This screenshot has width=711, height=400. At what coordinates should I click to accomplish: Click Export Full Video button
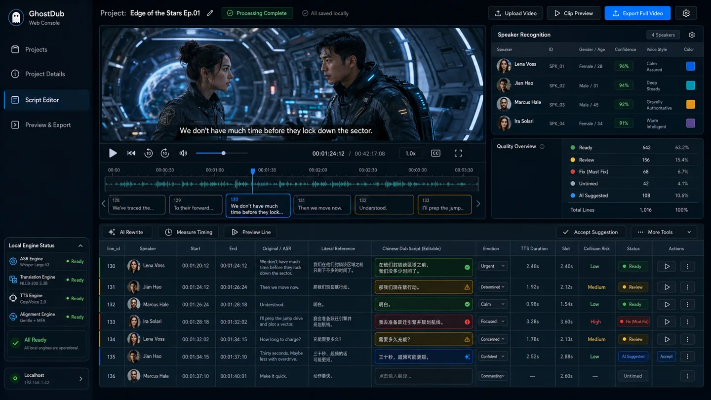coord(637,13)
